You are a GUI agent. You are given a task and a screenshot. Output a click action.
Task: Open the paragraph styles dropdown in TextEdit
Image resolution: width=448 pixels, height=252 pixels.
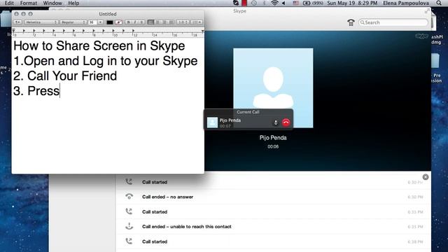[17, 22]
